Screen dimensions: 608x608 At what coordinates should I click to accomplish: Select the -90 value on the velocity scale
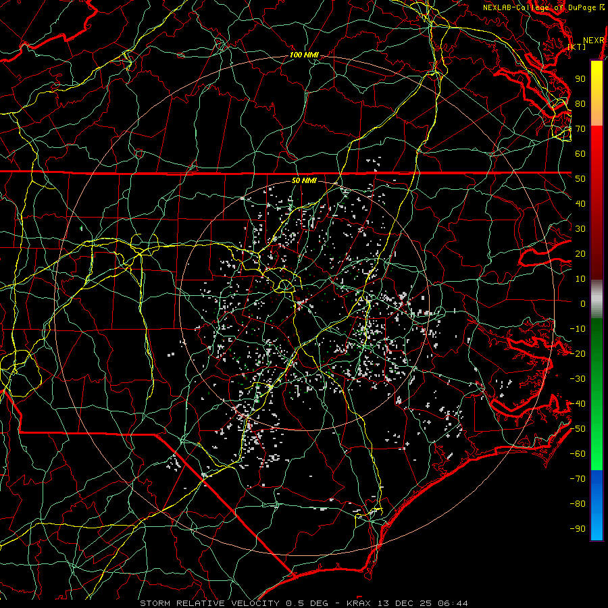pyautogui.click(x=578, y=529)
